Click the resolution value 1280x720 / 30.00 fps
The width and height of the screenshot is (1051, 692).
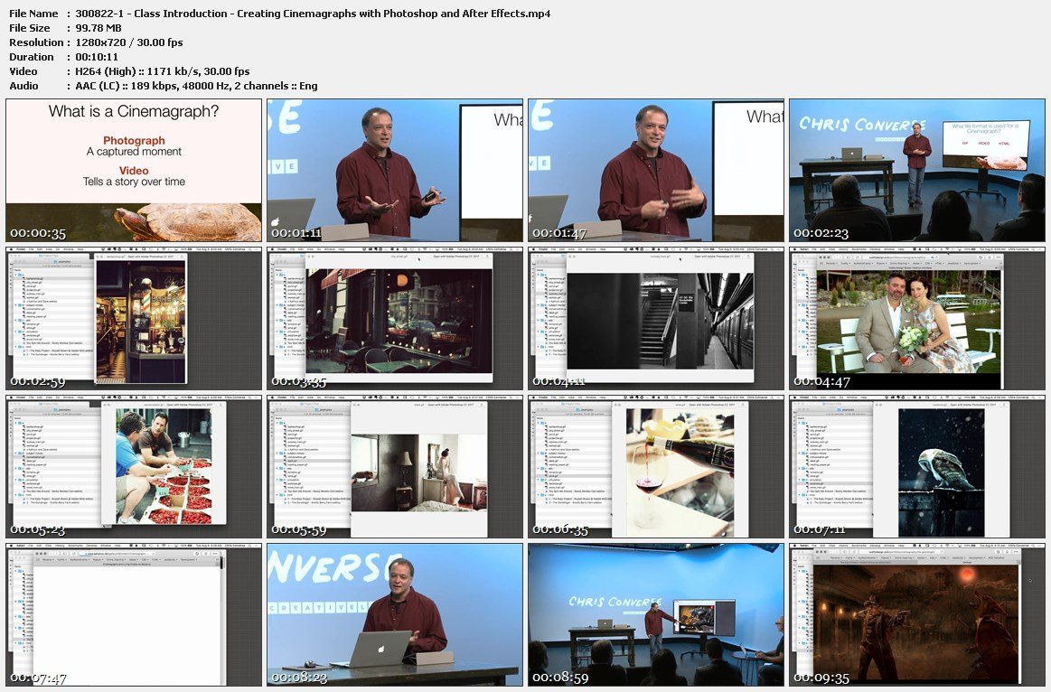pos(128,42)
